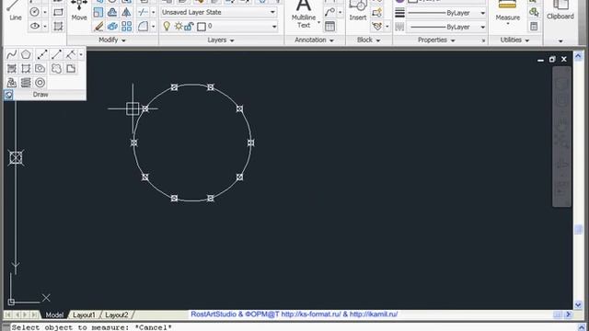Open the Point tool flyout arrow
Viewport: 589px width, 331px height.
(81, 54)
